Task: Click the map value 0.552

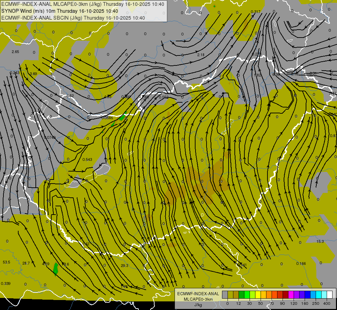Action: click(164, 97)
